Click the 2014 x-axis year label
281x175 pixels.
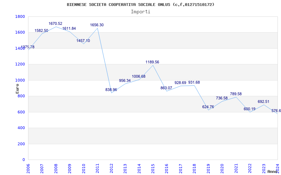pos(139,169)
